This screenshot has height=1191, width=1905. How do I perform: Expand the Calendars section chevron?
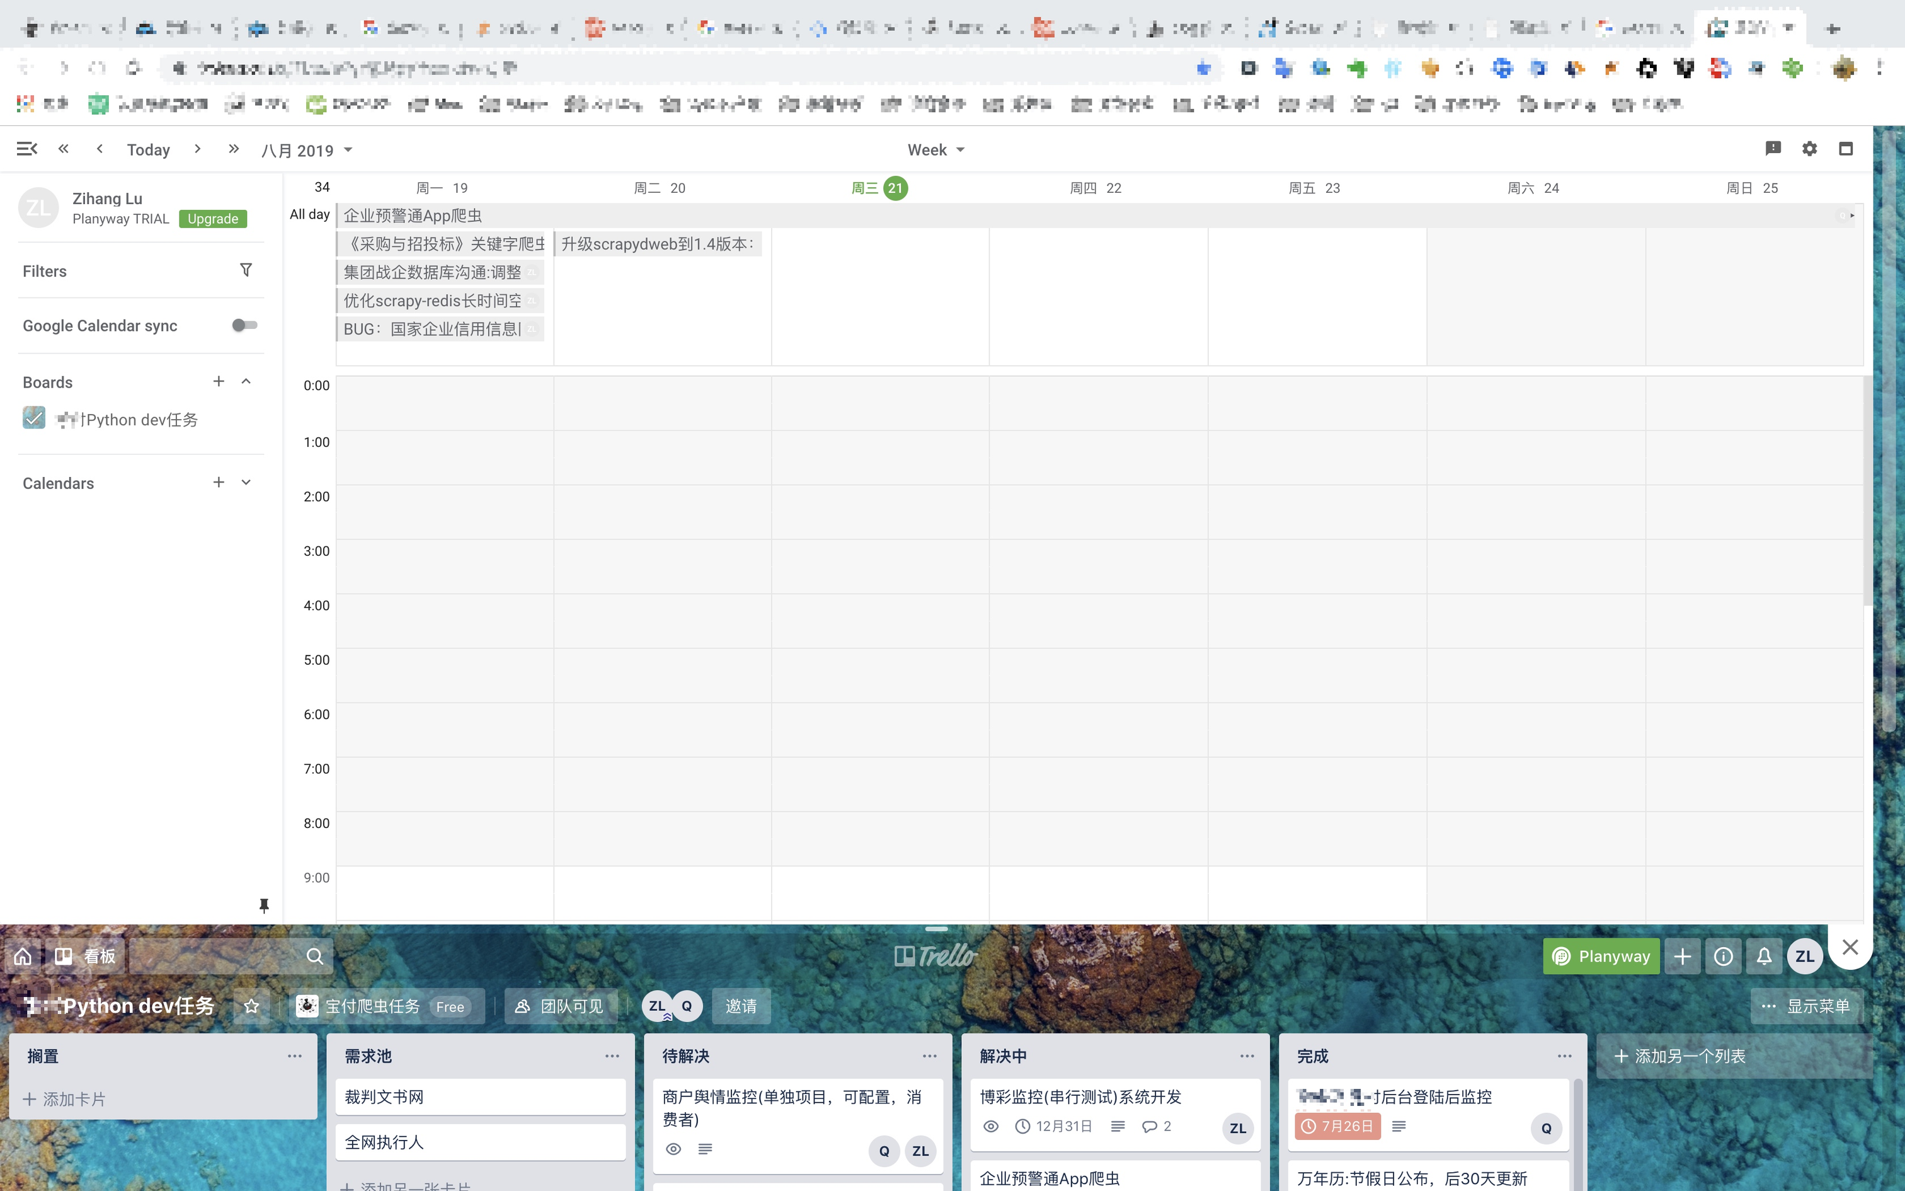click(246, 482)
